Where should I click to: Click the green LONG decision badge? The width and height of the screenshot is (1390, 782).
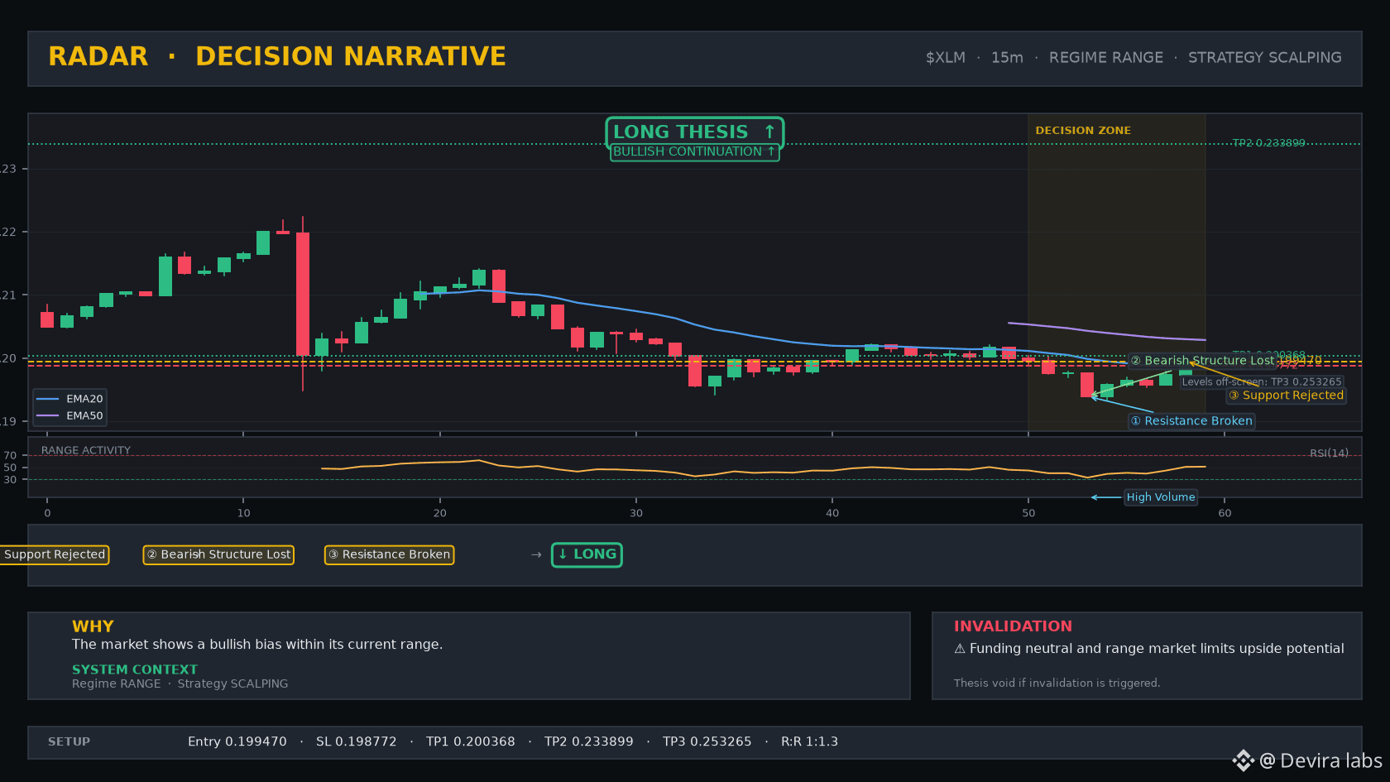(587, 554)
